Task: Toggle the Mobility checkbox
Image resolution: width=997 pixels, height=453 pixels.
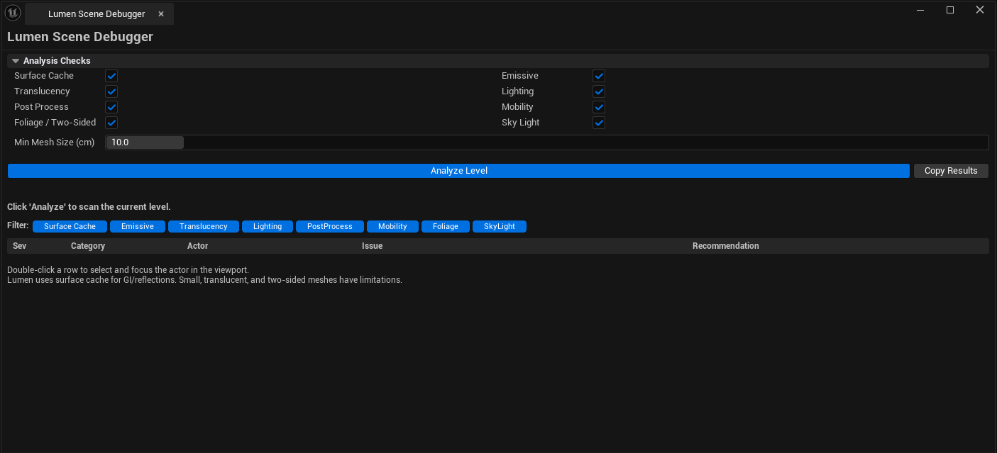Action: pyautogui.click(x=599, y=107)
